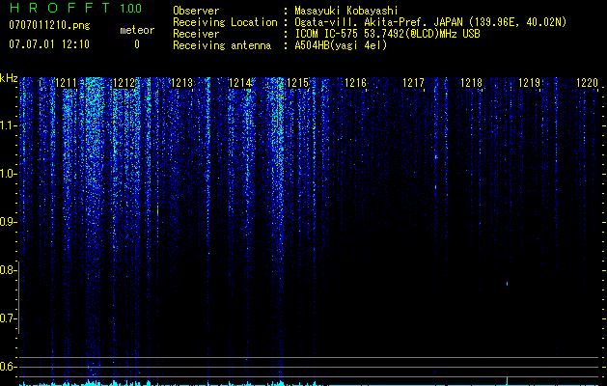Screen dimensions: 607x386
Task: Click the 1213 time marker
Action: (181, 83)
